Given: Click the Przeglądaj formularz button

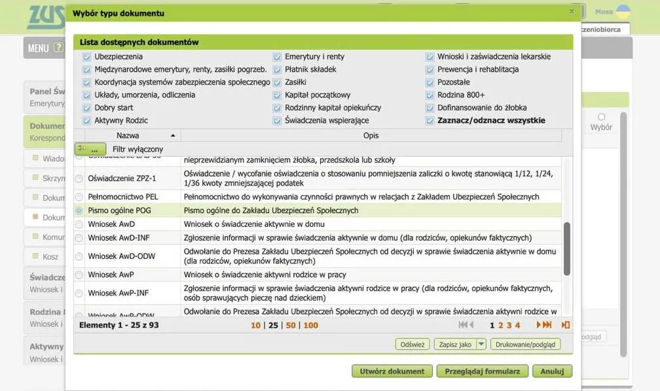Looking at the screenshot, I should (x=483, y=371).
